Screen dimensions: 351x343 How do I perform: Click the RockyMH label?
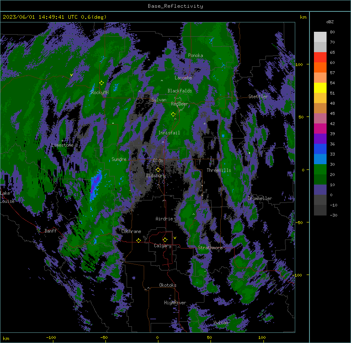[100, 92]
